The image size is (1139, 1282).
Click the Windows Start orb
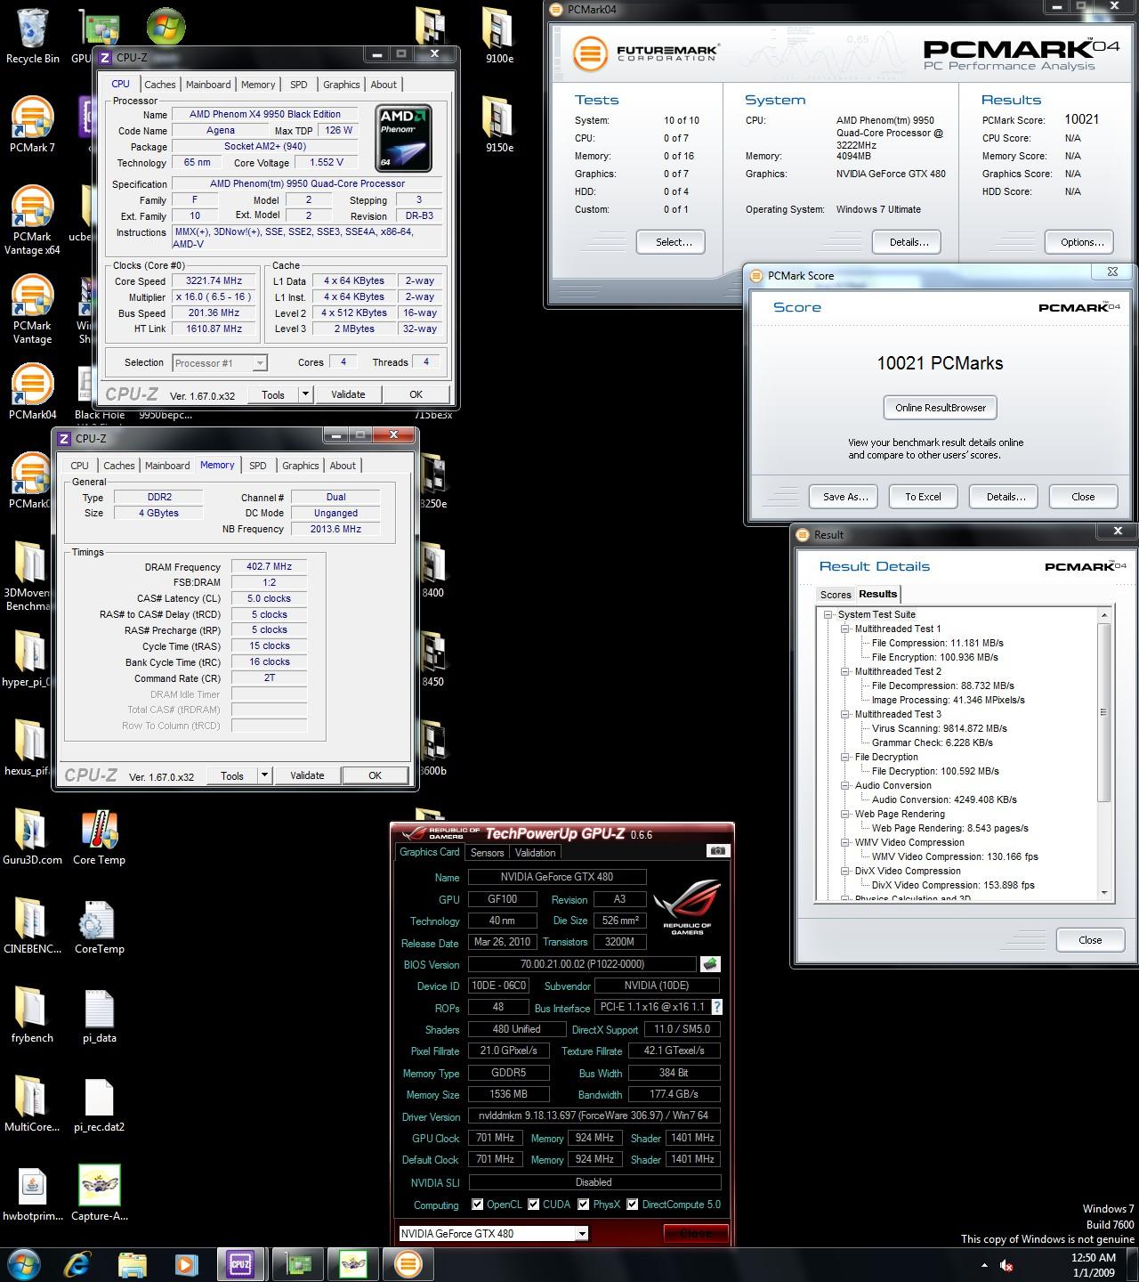click(x=23, y=1263)
